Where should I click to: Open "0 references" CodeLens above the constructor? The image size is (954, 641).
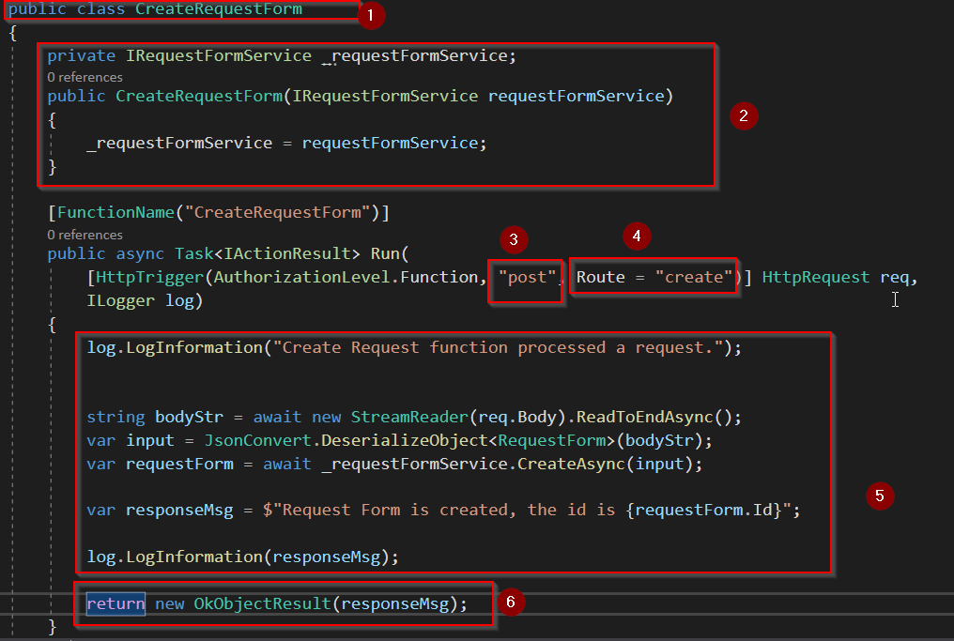pyautogui.click(x=85, y=77)
